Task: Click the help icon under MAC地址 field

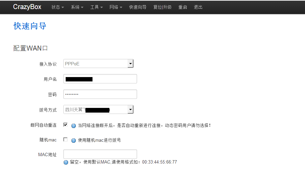Action: [x=66, y=162]
